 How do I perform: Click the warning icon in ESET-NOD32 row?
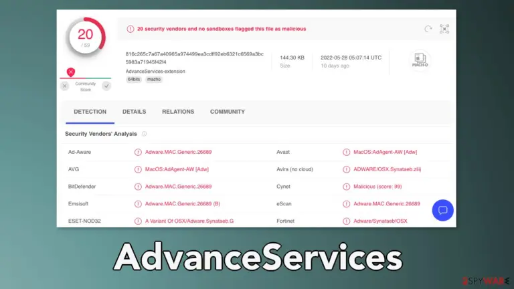pyautogui.click(x=138, y=221)
